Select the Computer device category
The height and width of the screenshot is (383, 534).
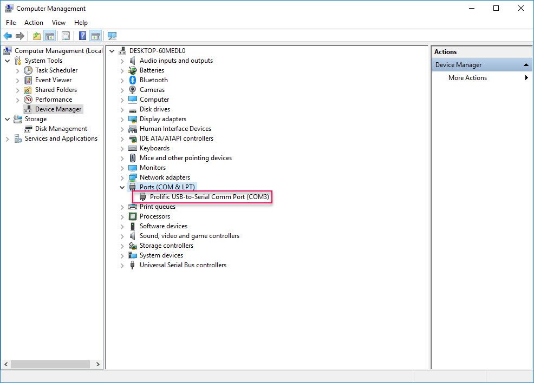154,100
